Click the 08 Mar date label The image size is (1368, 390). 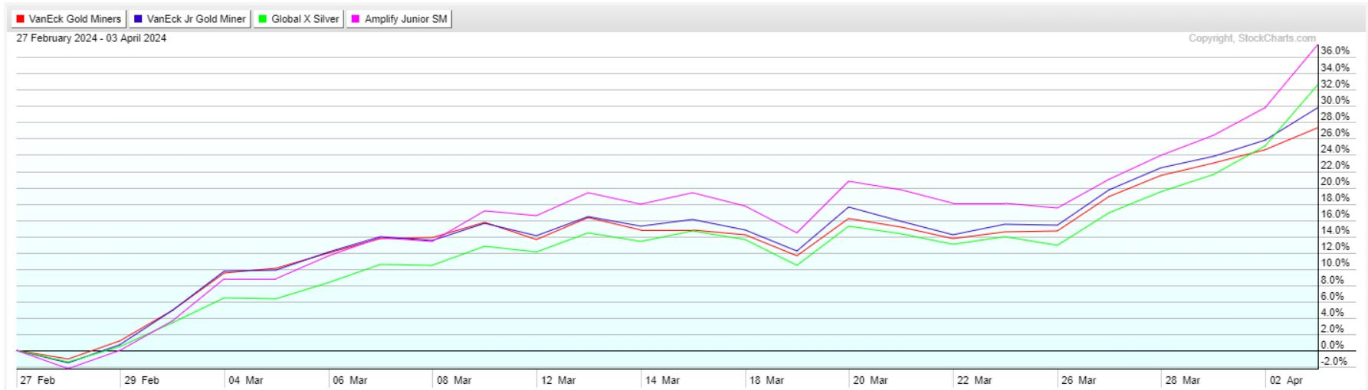click(x=454, y=380)
